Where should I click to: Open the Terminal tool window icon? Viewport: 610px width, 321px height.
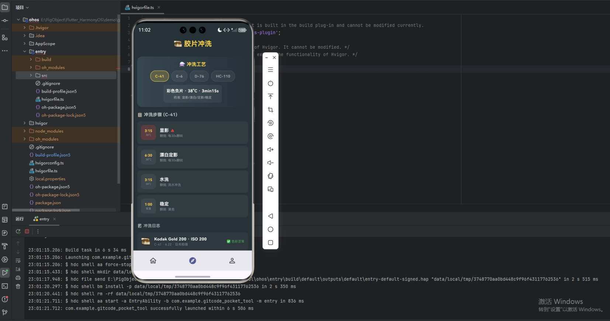point(5,286)
